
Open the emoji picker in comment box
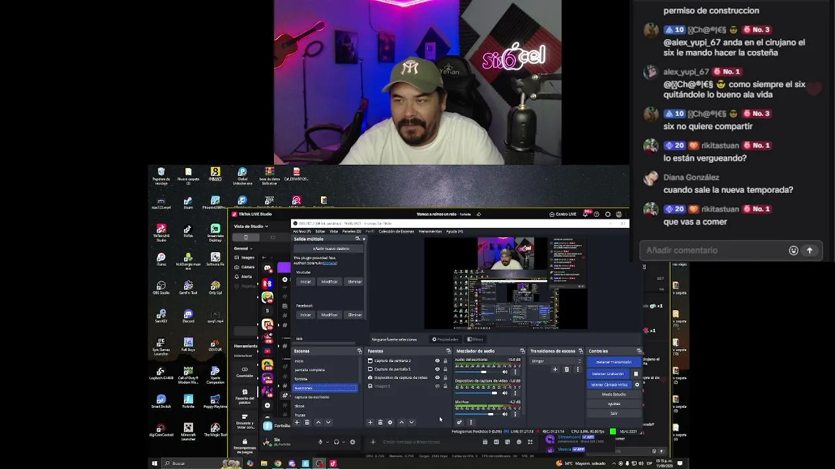[793, 250]
